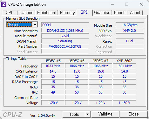149x119 pixels.
Task: Click the part number F4-3600C14-16GTRG
Action: tap(65, 46)
